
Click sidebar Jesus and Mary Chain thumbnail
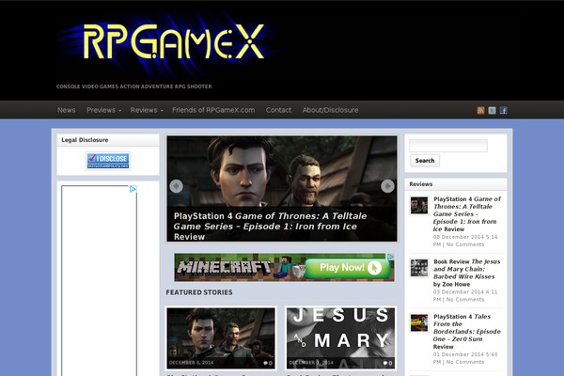[x=419, y=268]
